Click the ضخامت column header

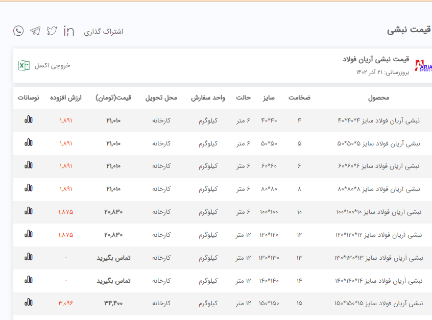[299, 97]
